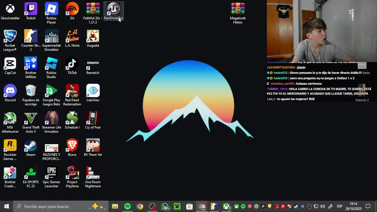Select Schedule I desktop icon
Viewport: 377px width, 212px height.
[x=72, y=121]
